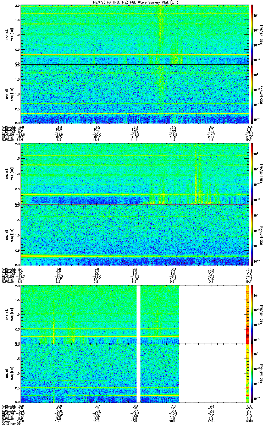Click the PSD color bar beside THA B-perpendicular panel
The height and width of the screenshot is (426, 266).
tap(252, 34)
